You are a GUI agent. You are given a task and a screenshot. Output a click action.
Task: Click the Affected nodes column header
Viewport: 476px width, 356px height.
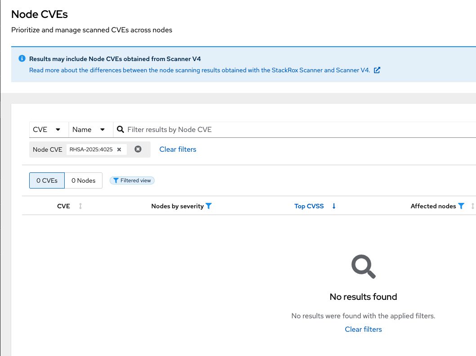(433, 206)
